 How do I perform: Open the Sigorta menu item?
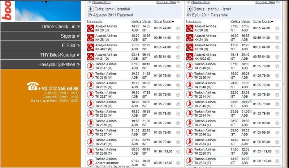(x=40, y=36)
